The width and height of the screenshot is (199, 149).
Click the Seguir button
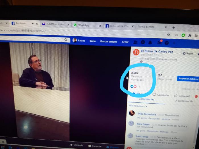[x=188, y=53]
